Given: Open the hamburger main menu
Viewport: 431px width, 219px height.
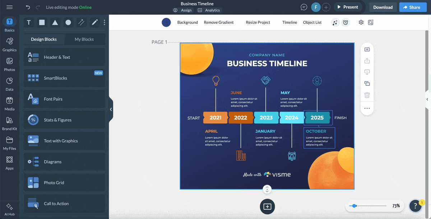Looking at the screenshot, I should pyautogui.click(x=10, y=7).
